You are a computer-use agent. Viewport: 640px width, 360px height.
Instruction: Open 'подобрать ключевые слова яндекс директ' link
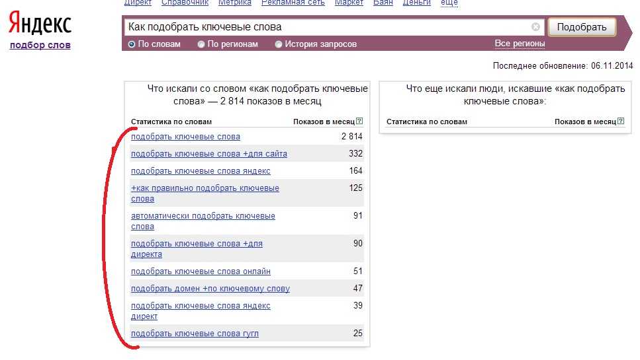(x=201, y=310)
